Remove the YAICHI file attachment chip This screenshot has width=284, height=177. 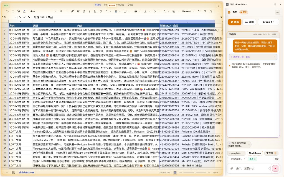(x=249, y=144)
